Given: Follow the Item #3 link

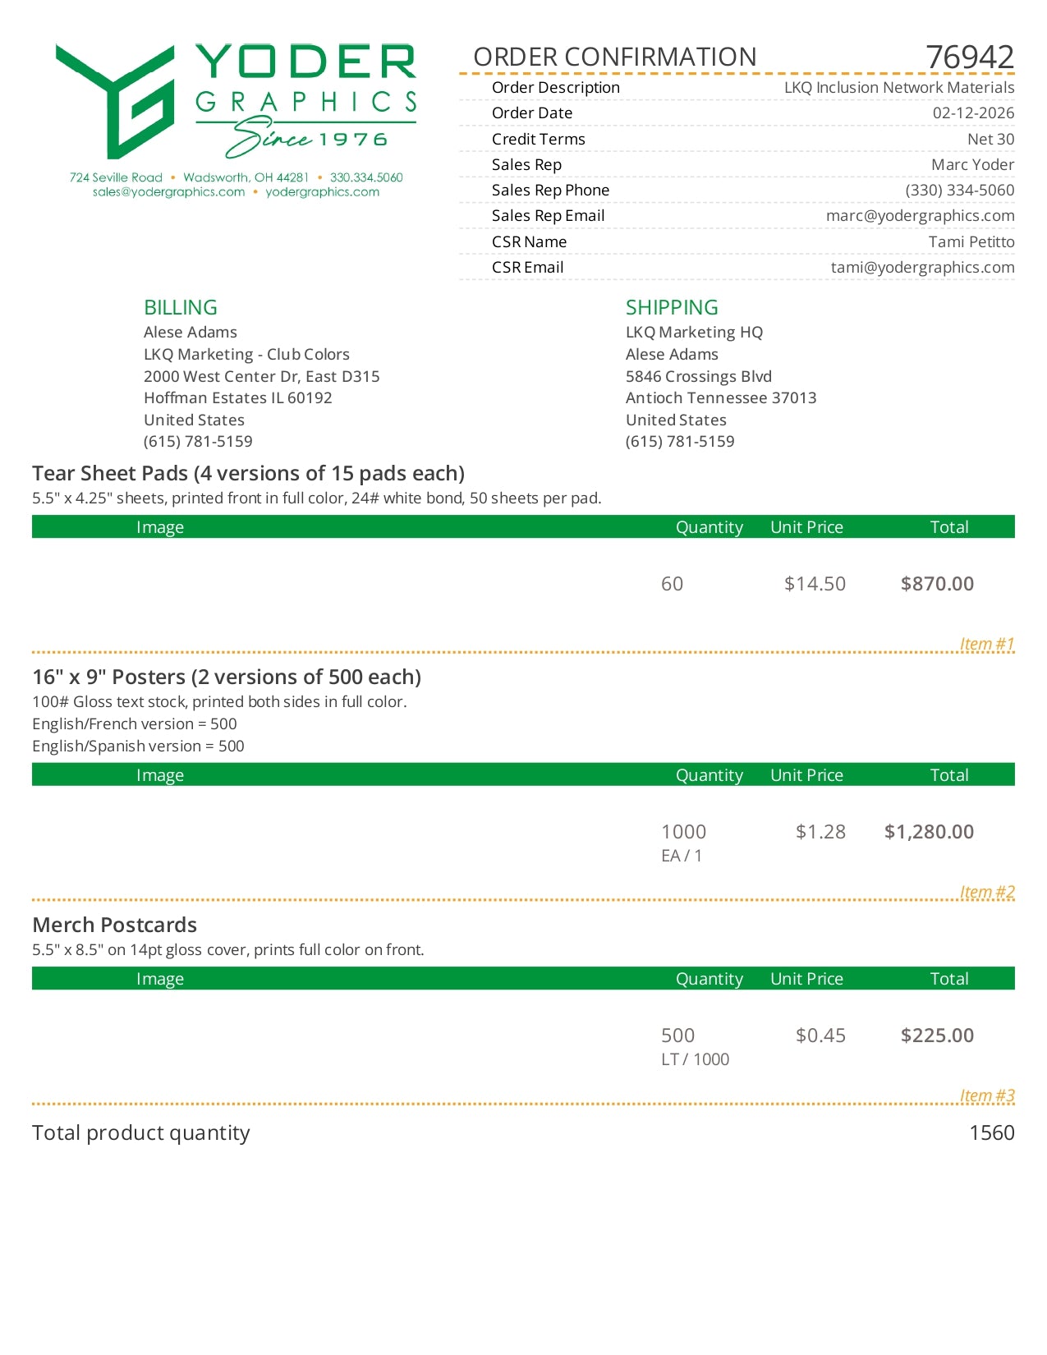Looking at the screenshot, I should 986,1096.
